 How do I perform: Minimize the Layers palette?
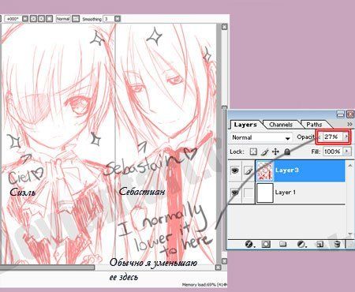point(341,114)
